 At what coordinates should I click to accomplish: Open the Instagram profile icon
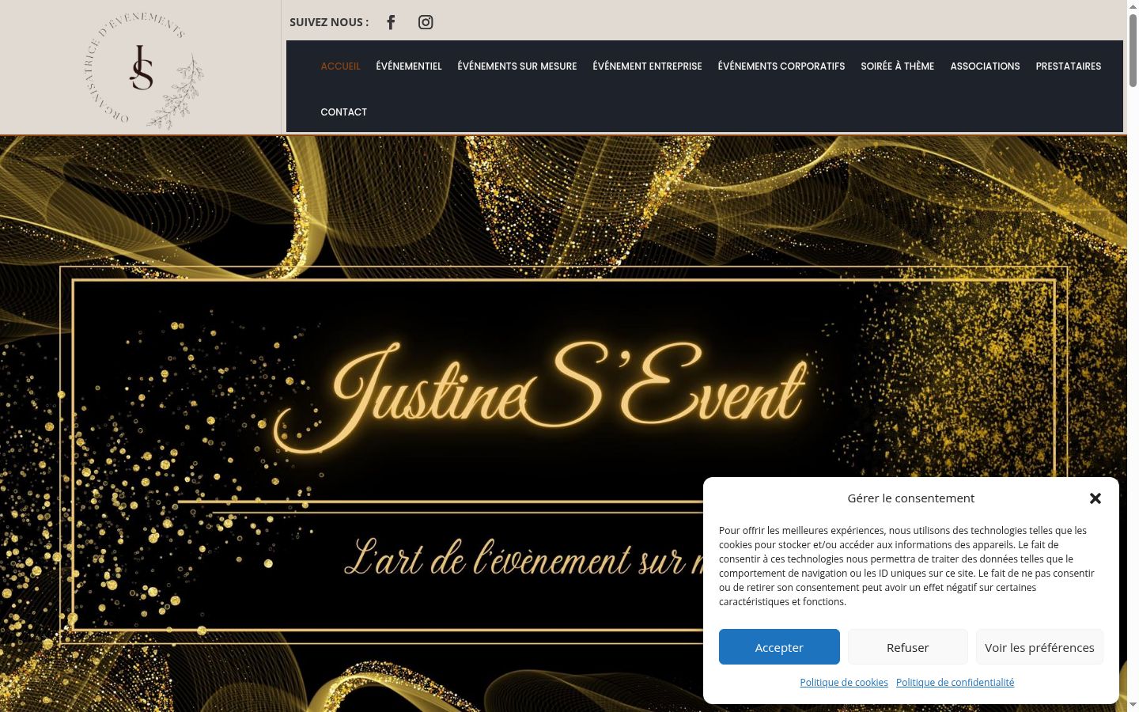tap(426, 22)
